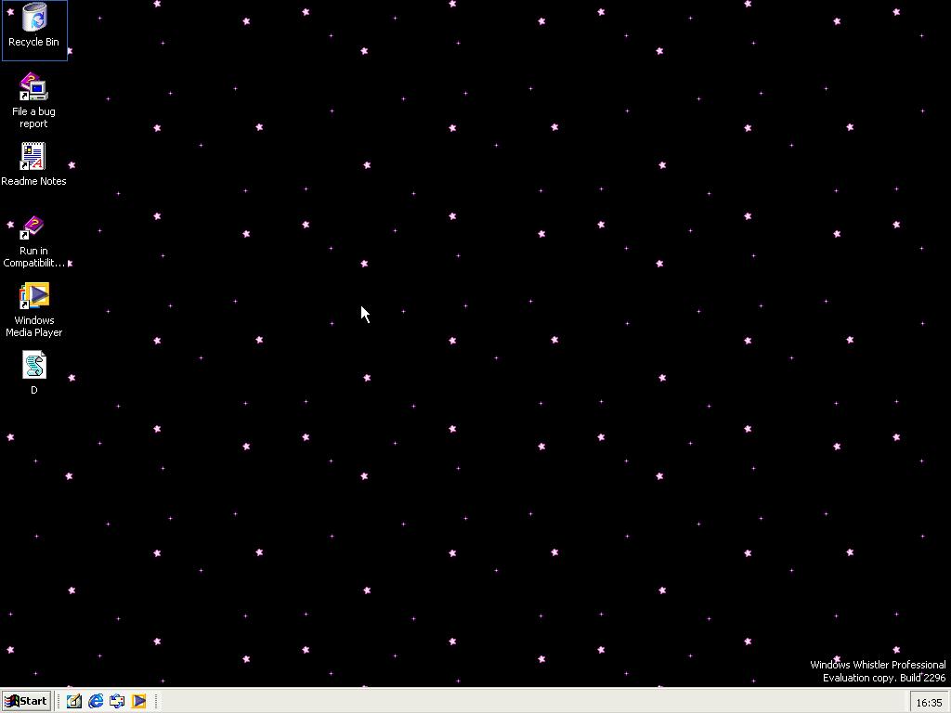Launch Internet Explorer from the Quick Launch bar
This screenshot has width=951, height=713.
tap(96, 701)
